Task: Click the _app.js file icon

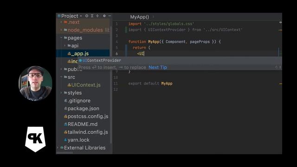Action: point(69,54)
